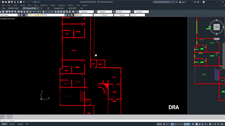Open the Layer Properties Manager icon
Viewport: 225px width, 126px height.
pyautogui.click(x=26, y=15)
